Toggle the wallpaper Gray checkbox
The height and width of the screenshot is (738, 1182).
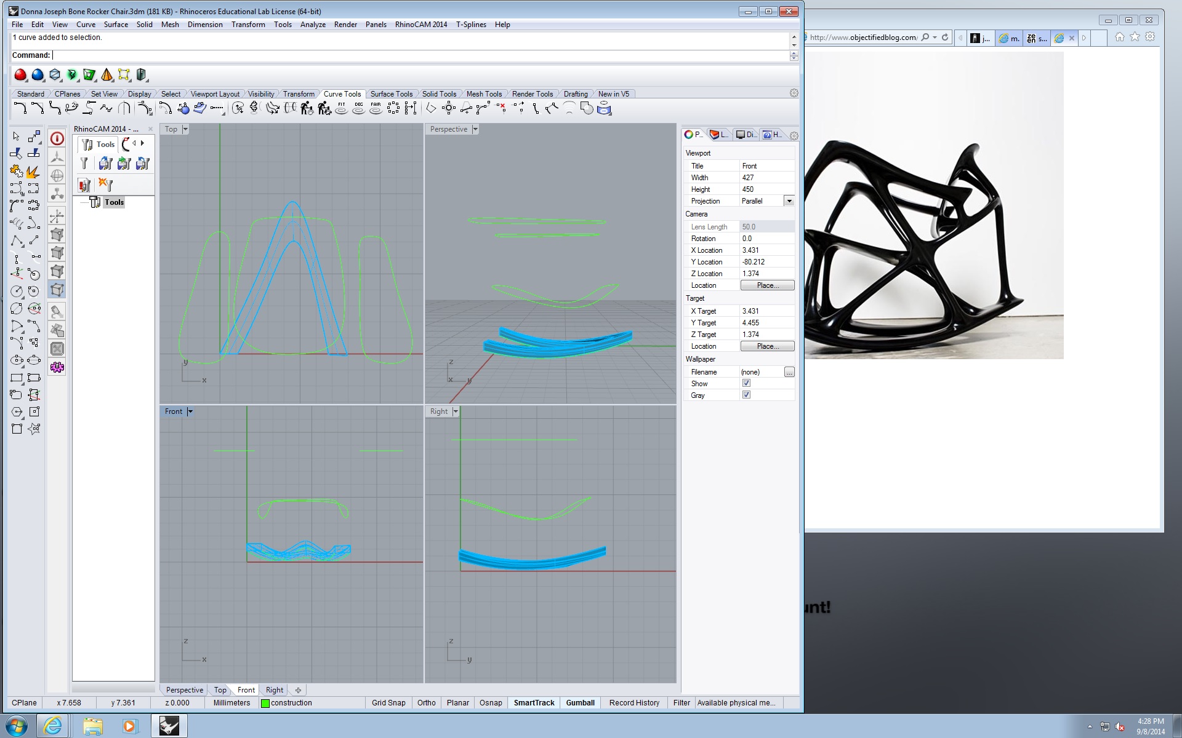746,395
